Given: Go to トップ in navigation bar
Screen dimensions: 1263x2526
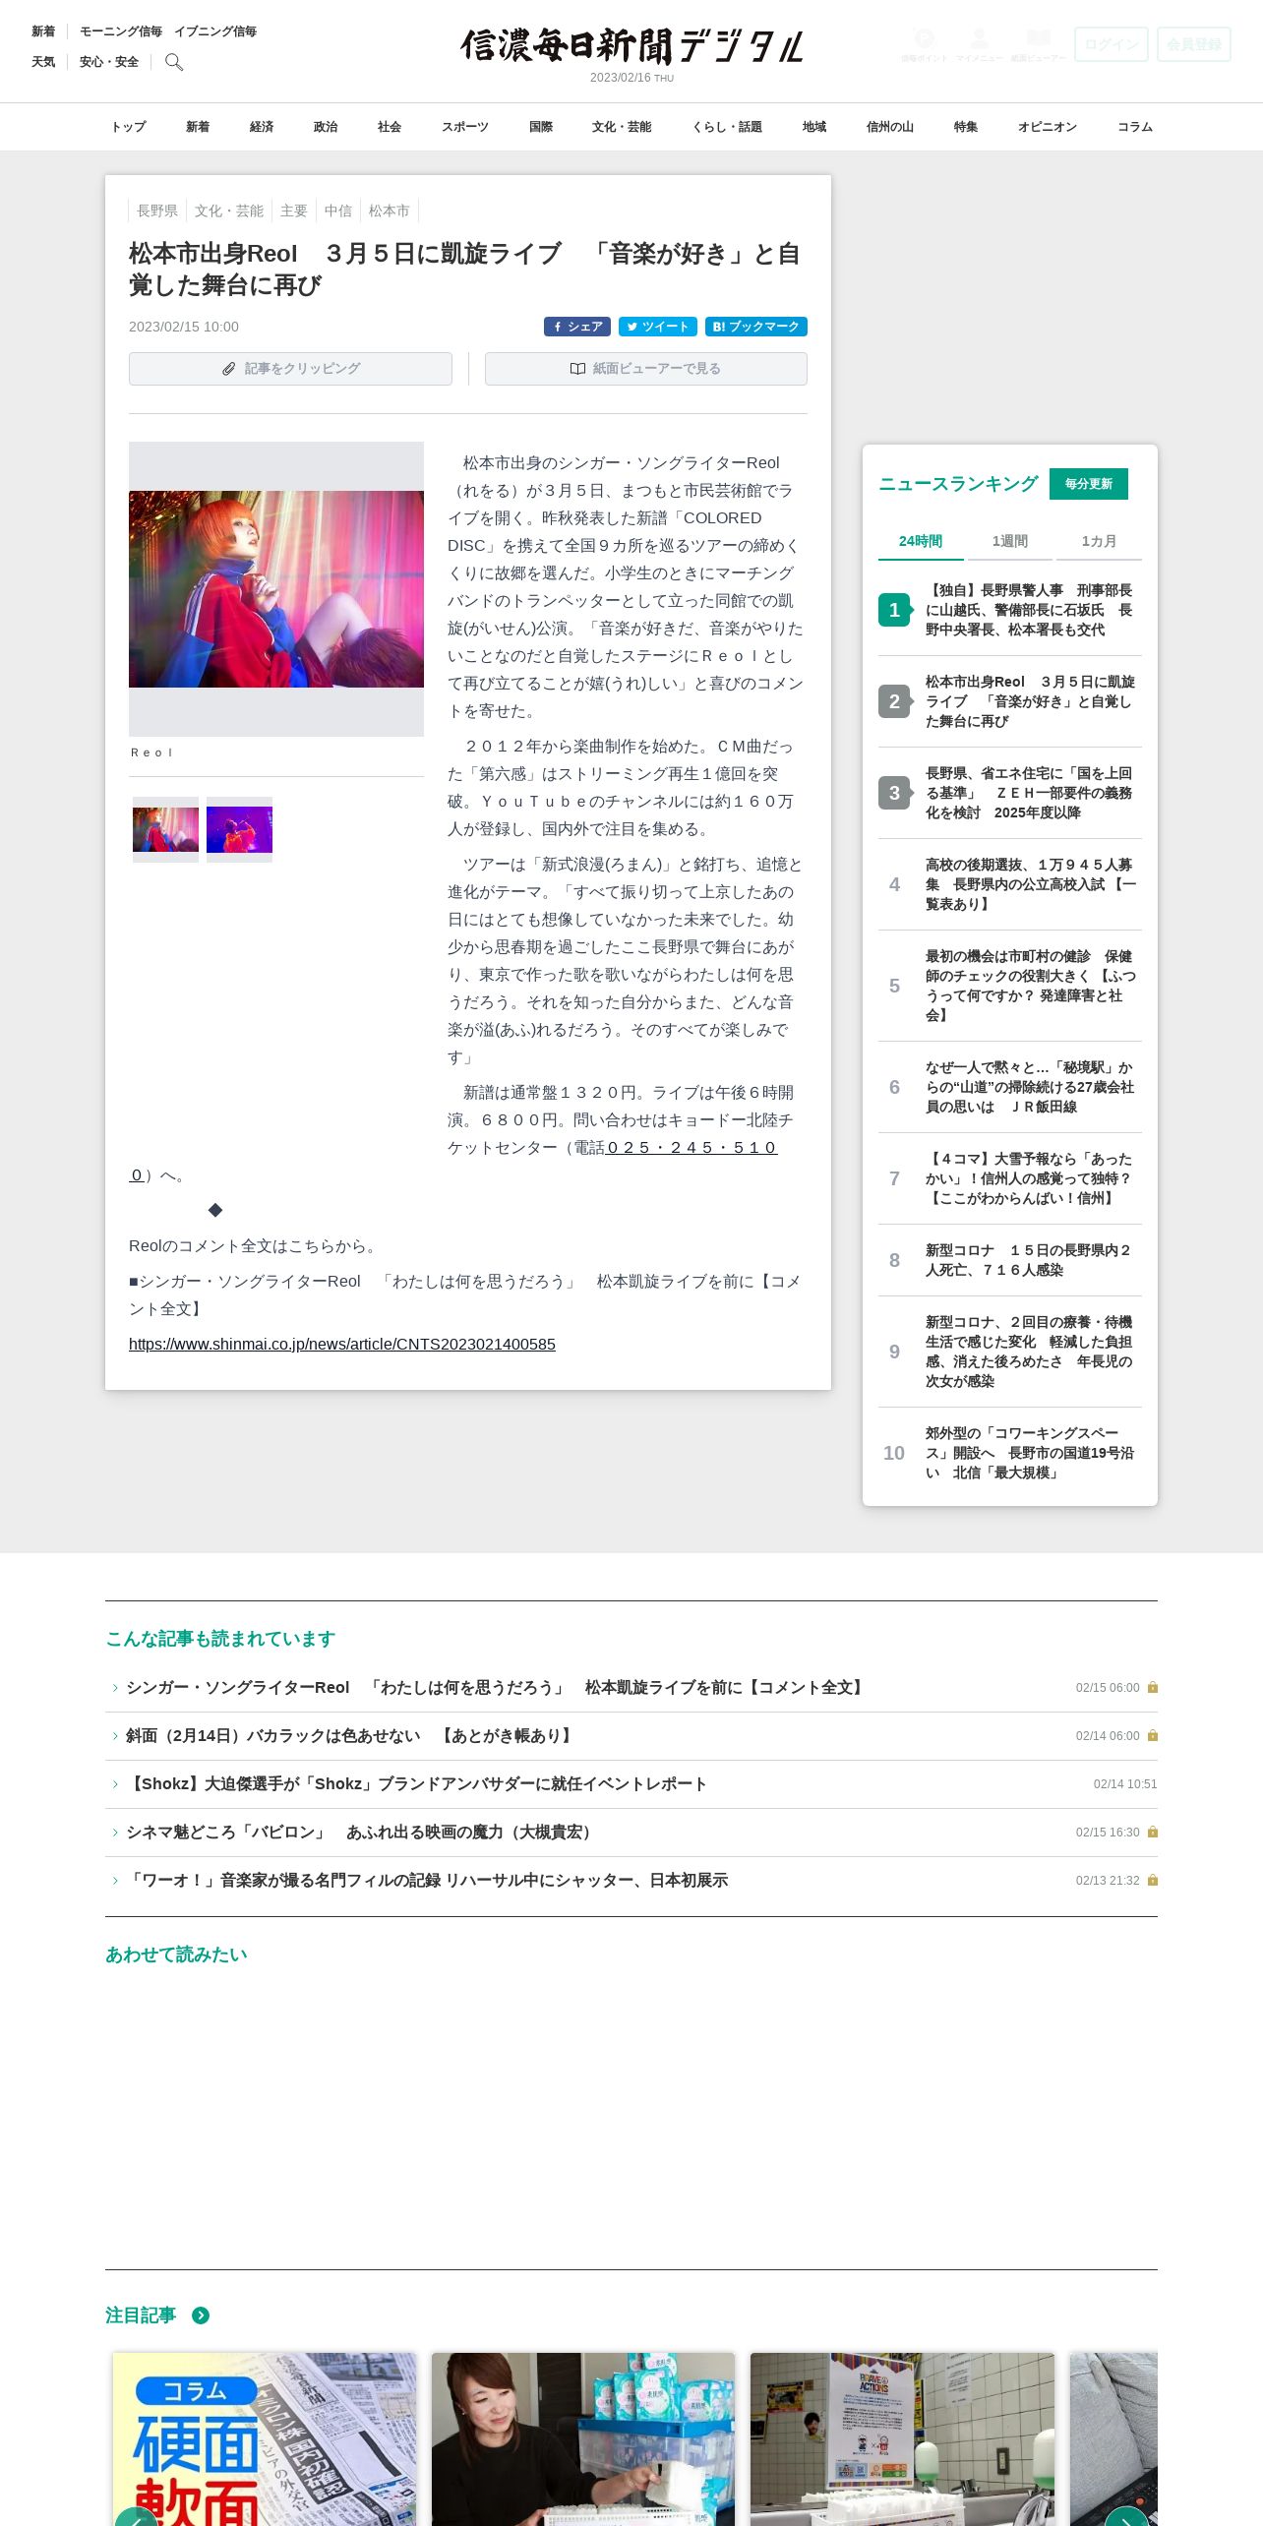Looking at the screenshot, I should point(128,127).
